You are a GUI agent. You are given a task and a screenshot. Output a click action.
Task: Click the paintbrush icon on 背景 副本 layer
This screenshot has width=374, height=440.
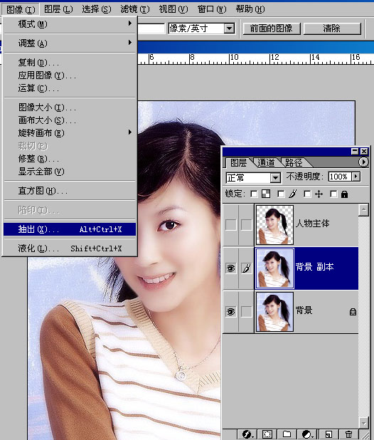tap(246, 268)
